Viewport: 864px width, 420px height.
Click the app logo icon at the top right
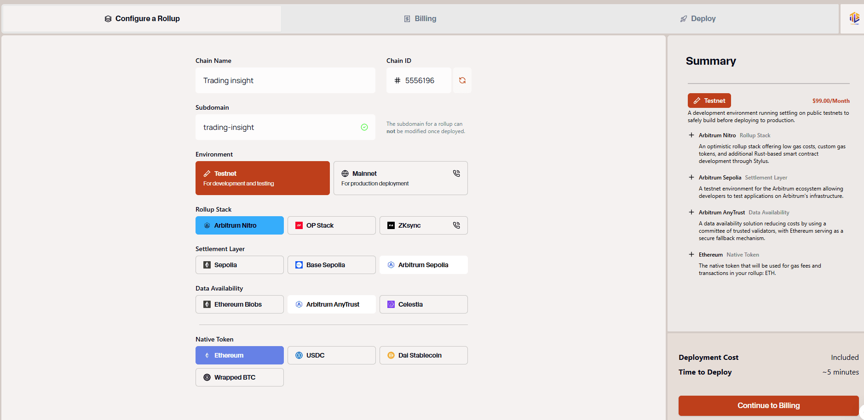(x=854, y=18)
